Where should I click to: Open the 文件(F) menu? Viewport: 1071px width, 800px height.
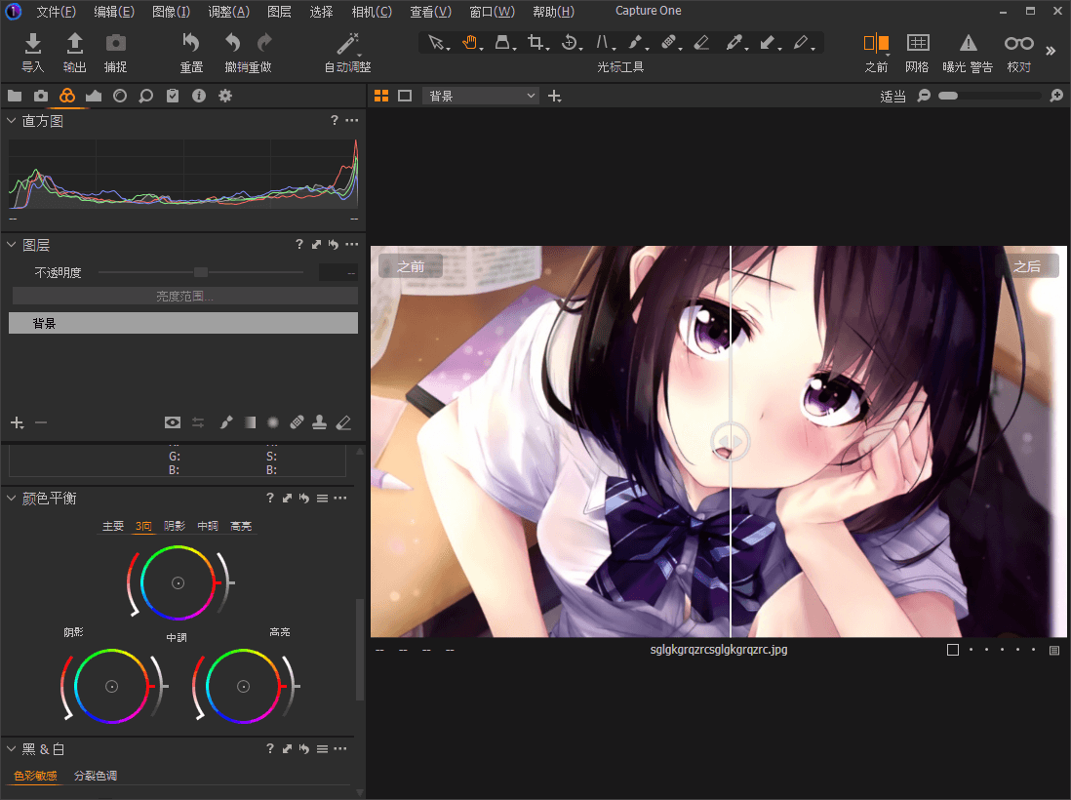coord(56,12)
